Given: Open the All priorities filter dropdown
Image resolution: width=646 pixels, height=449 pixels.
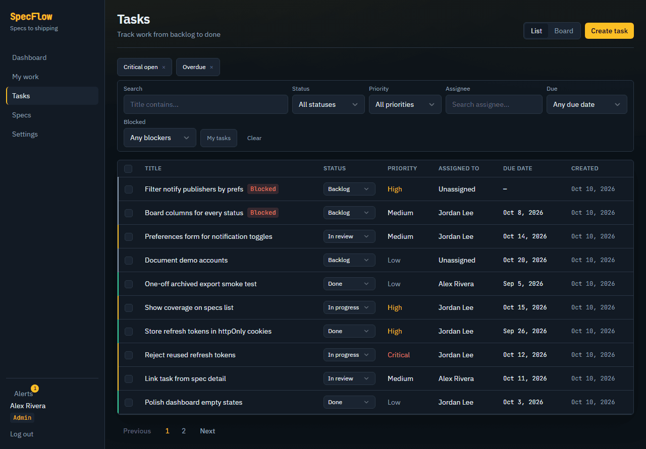Looking at the screenshot, I should click(x=405, y=104).
